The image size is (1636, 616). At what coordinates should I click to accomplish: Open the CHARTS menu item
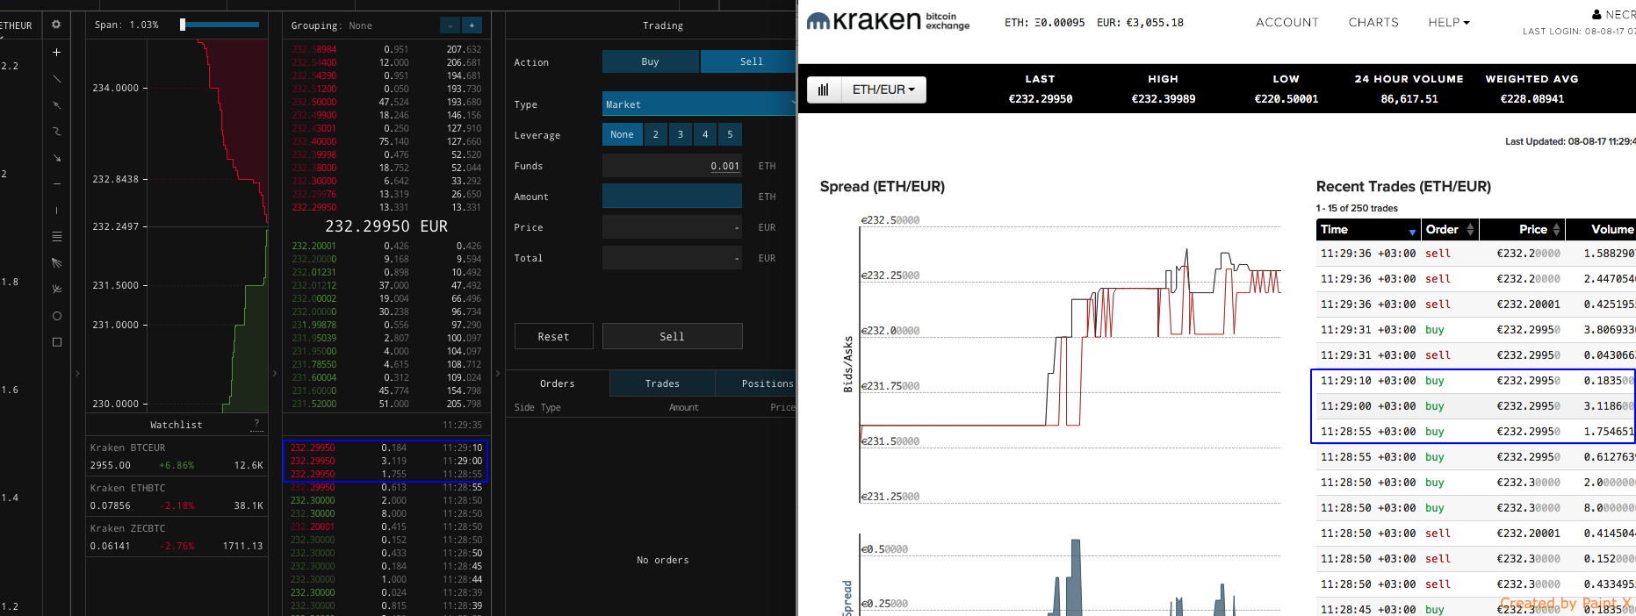pos(1373,23)
